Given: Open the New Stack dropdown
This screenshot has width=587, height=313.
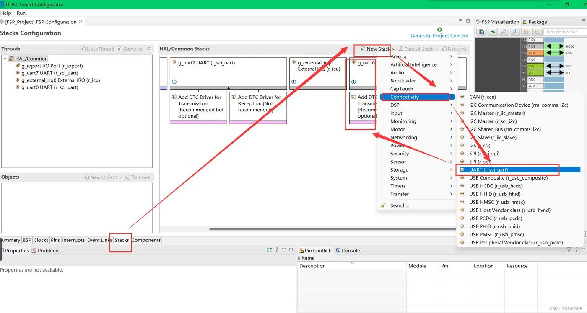Looking at the screenshot, I should click(377, 49).
